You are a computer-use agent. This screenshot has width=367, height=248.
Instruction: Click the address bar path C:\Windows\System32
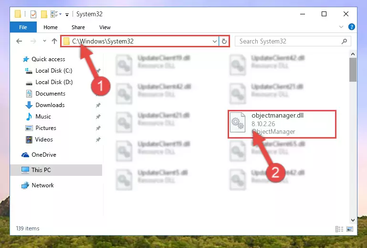[103, 41]
